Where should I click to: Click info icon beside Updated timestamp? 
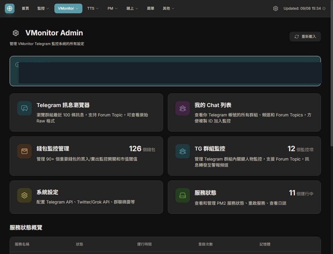point(324,8)
